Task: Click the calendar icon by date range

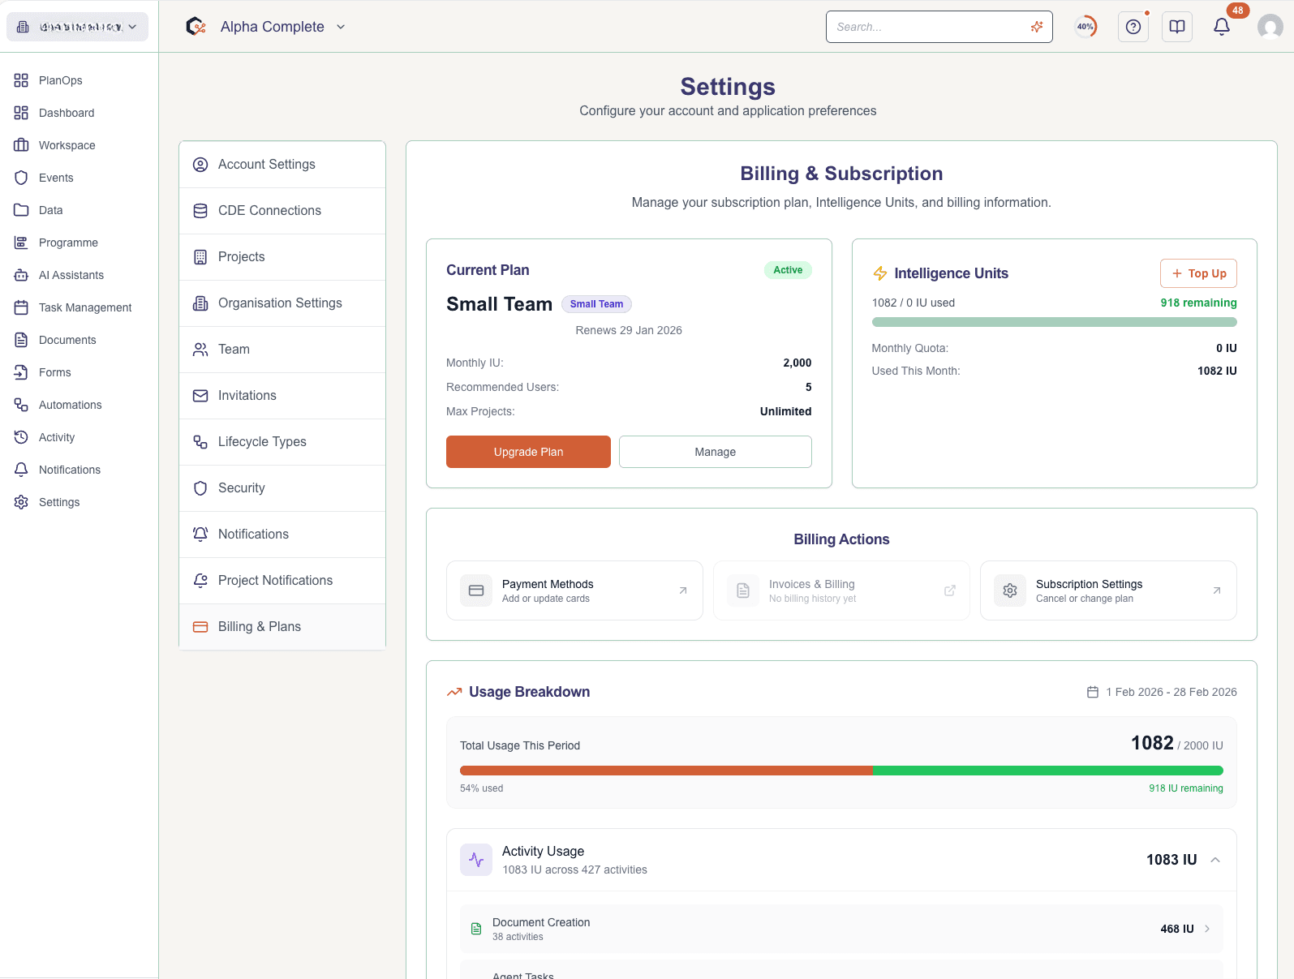Action: click(1093, 692)
